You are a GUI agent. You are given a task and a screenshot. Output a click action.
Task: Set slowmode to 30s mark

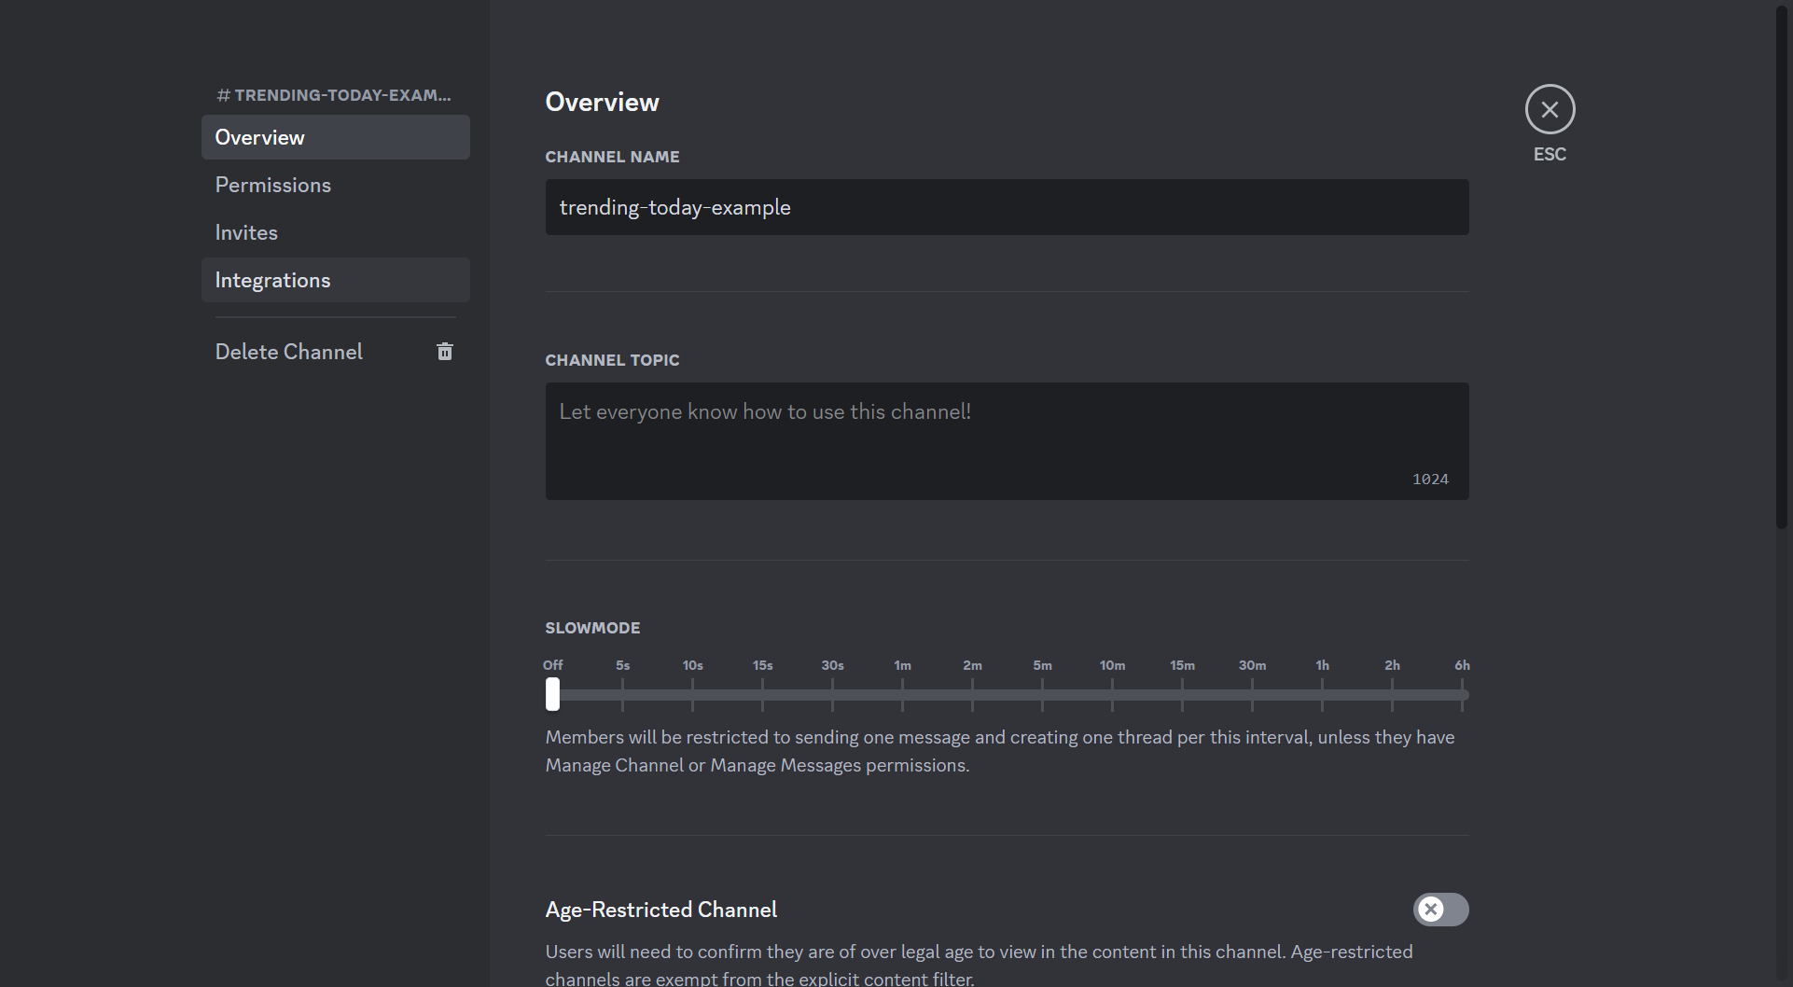[832, 694]
